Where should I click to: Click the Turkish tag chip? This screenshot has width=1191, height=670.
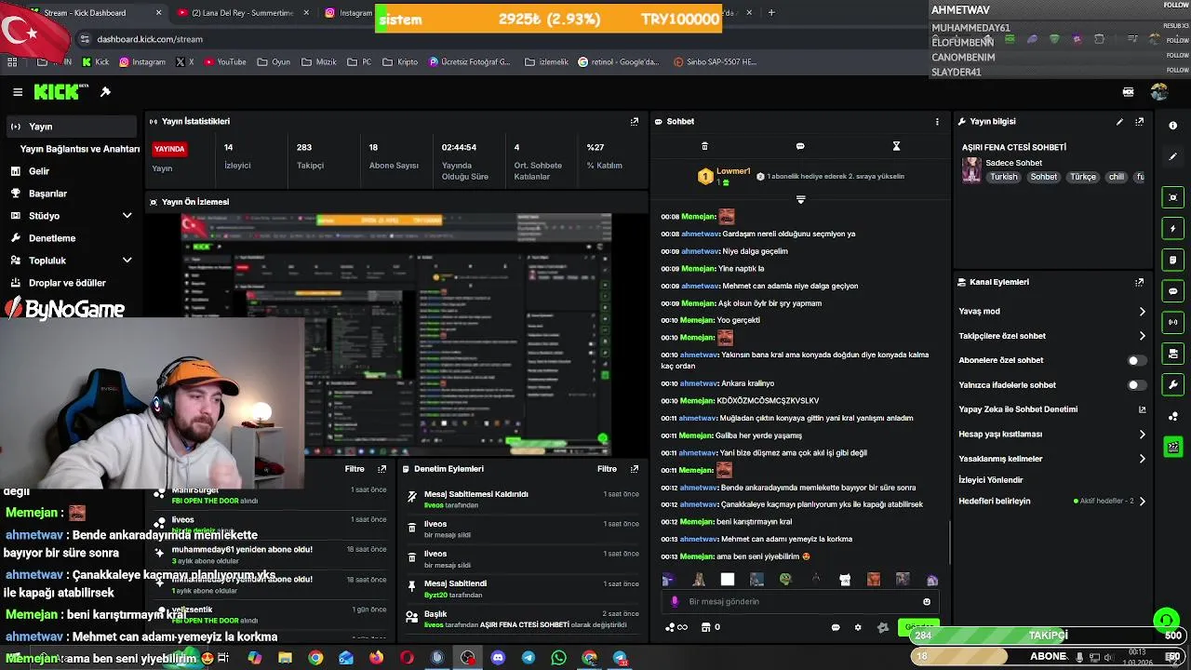1004,177
